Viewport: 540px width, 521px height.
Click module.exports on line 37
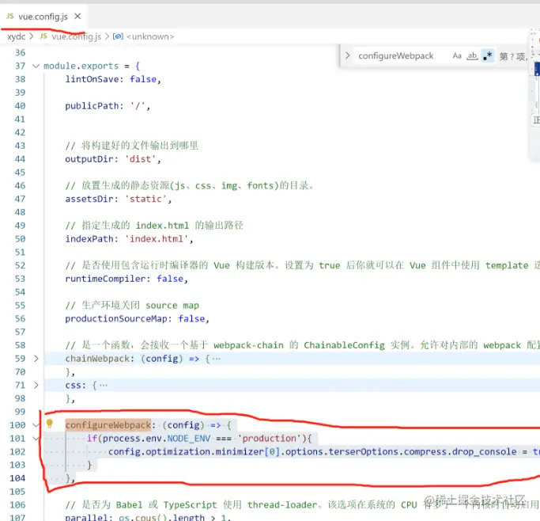81,66
